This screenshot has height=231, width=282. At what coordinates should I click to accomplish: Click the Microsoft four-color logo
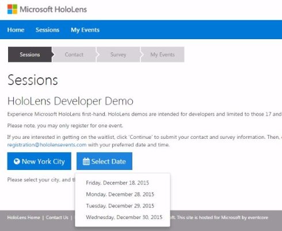click(12, 9)
